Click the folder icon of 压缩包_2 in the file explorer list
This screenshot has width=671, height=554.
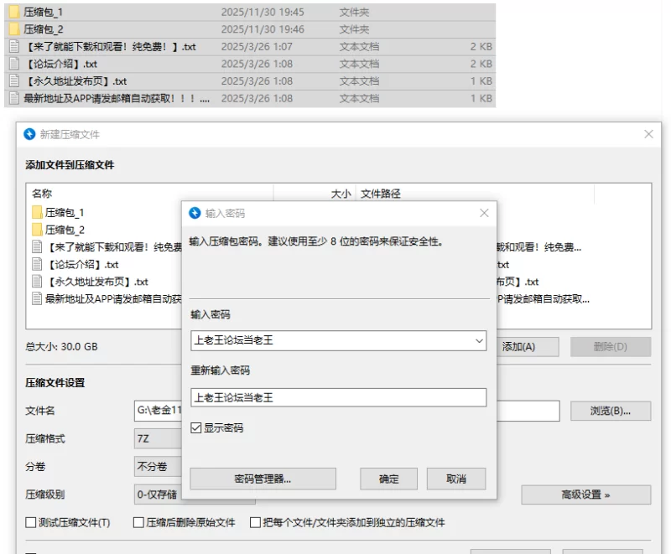(x=14, y=29)
